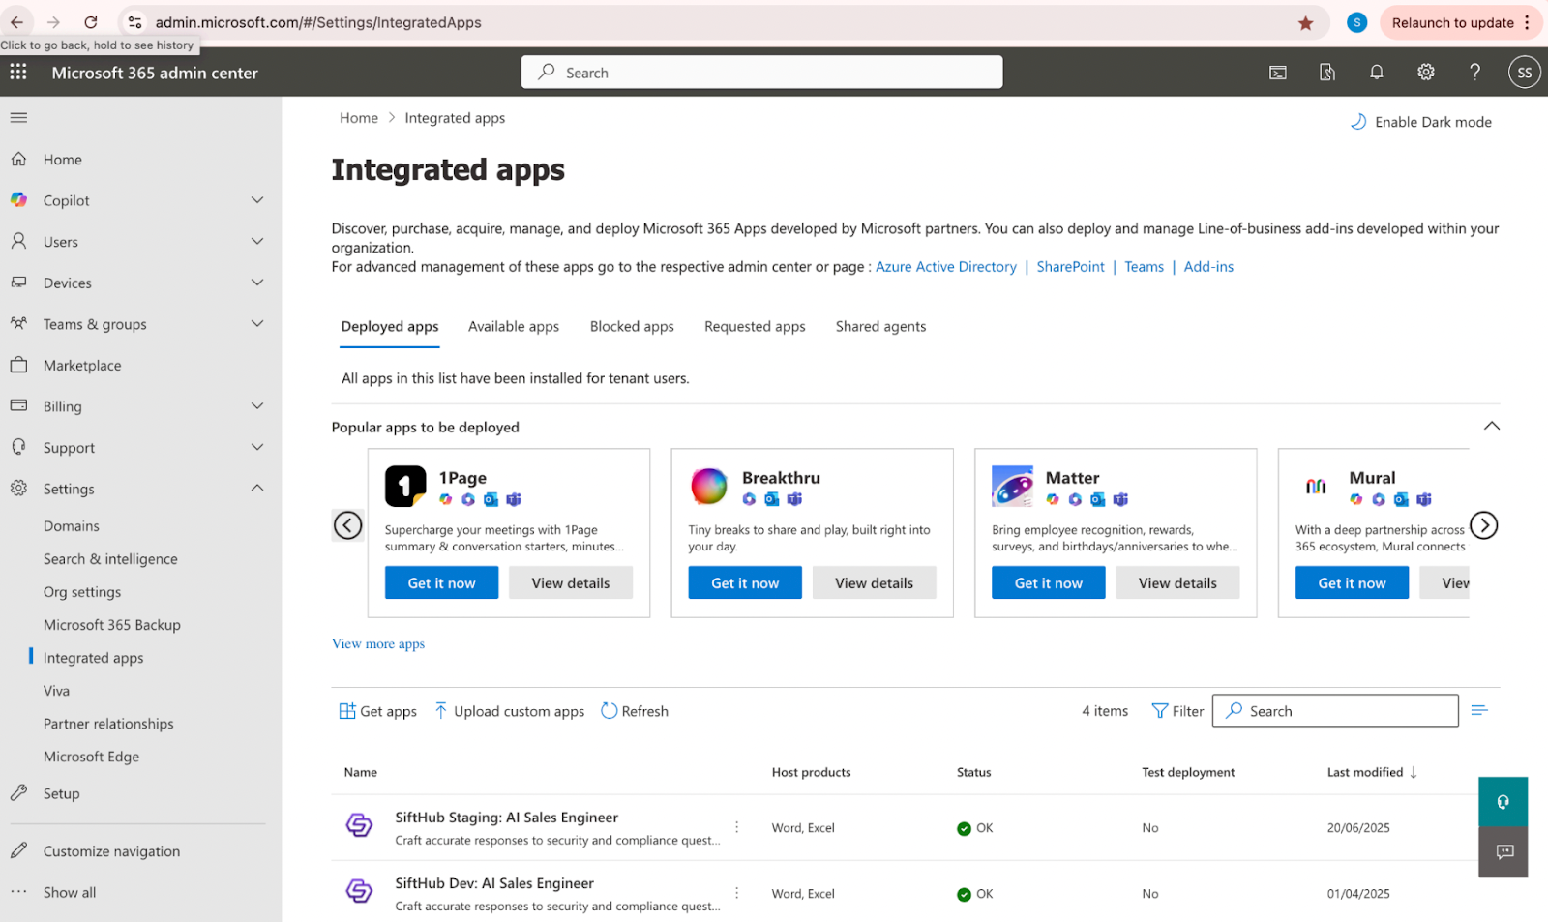
Task: Click the notifications bell icon
Action: (x=1376, y=72)
